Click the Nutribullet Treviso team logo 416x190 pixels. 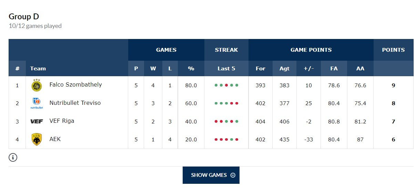36,103
